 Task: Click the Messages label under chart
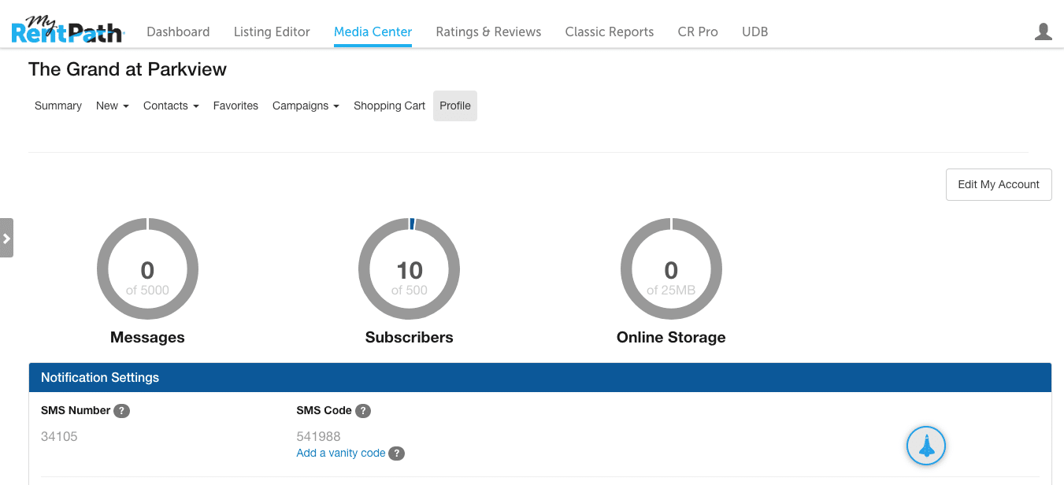[x=147, y=337]
